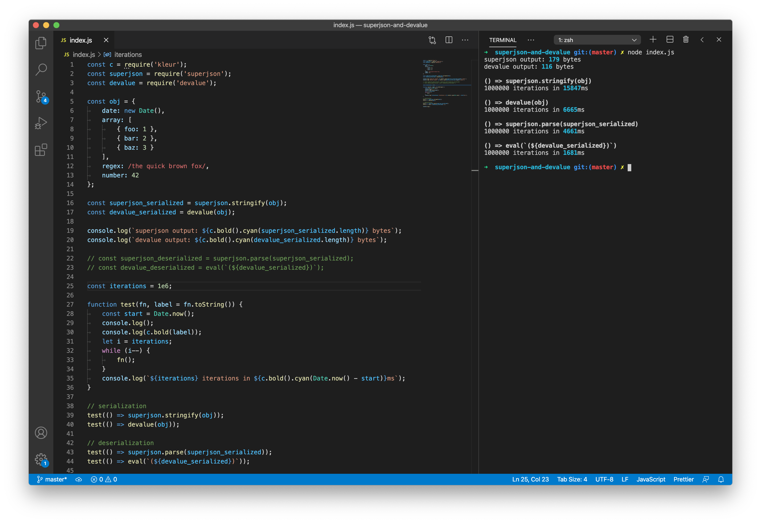Select the index.js editor tab
This screenshot has width=761, height=523.
pyautogui.click(x=81, y=40)
